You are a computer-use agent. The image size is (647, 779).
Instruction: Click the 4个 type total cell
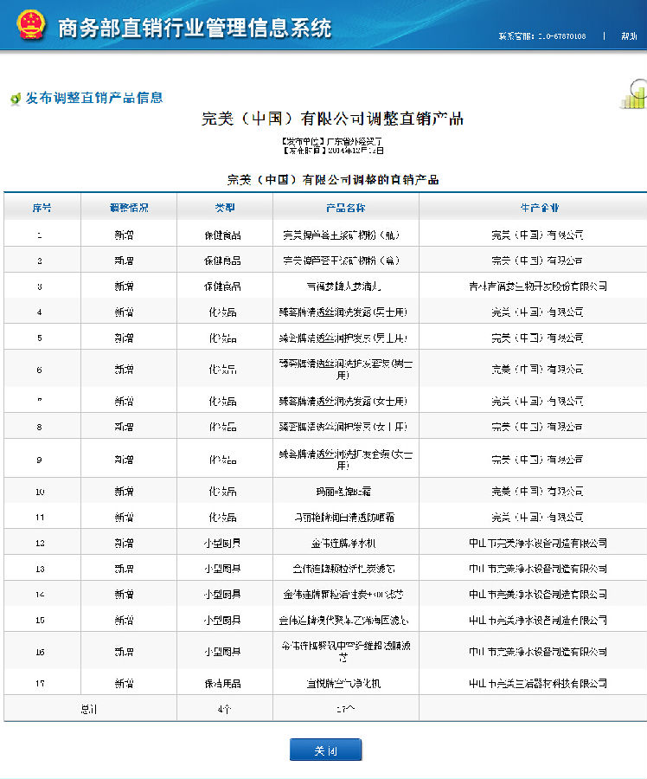point(224,710)
